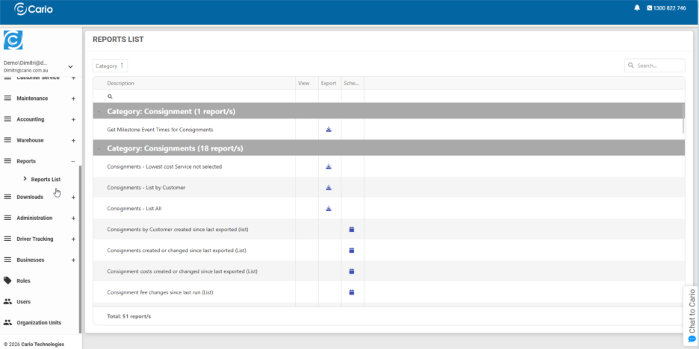
Task: Open Reports List in sidebar
Action: tap(46, 180)
